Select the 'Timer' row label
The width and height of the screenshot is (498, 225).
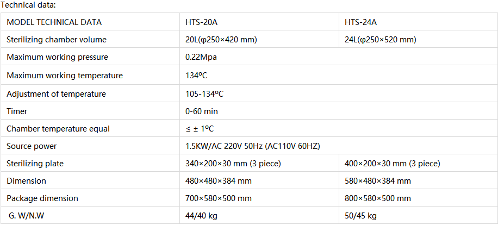[x=17, y=111]
